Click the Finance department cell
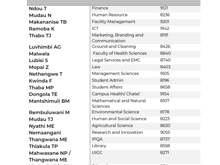The height and width of the screenshot is (165, 220). 100,8
